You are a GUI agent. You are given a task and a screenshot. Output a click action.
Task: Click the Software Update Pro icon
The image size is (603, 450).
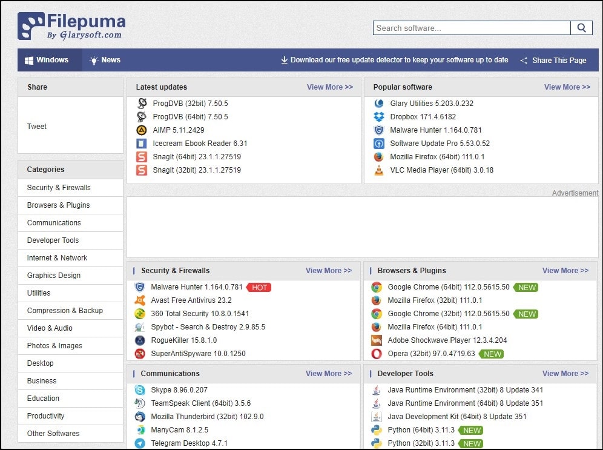click(x=379, y=144)
